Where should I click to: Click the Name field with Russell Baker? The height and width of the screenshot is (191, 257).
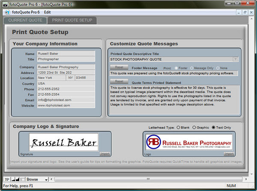(66, 54)
